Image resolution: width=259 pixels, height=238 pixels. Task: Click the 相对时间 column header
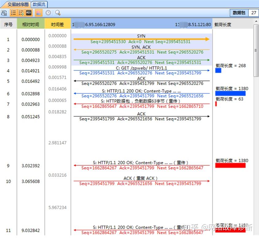[x=30, y=24]
